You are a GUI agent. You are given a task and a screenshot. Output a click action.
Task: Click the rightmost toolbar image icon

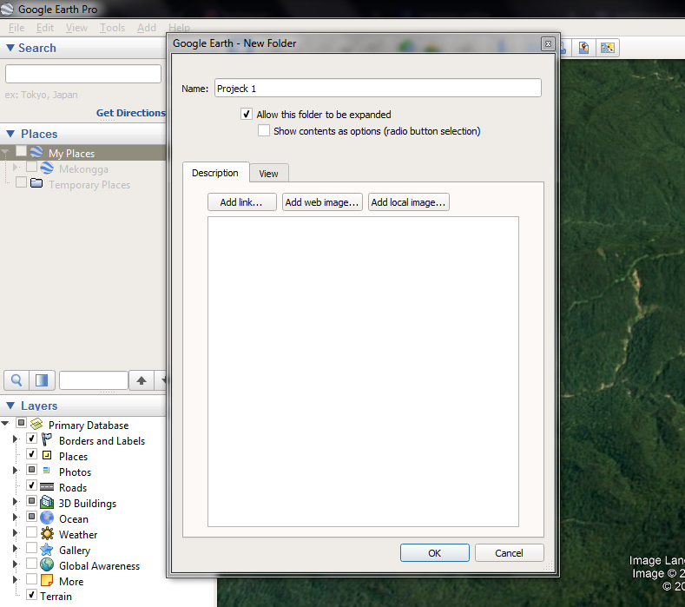click(607, 48)
